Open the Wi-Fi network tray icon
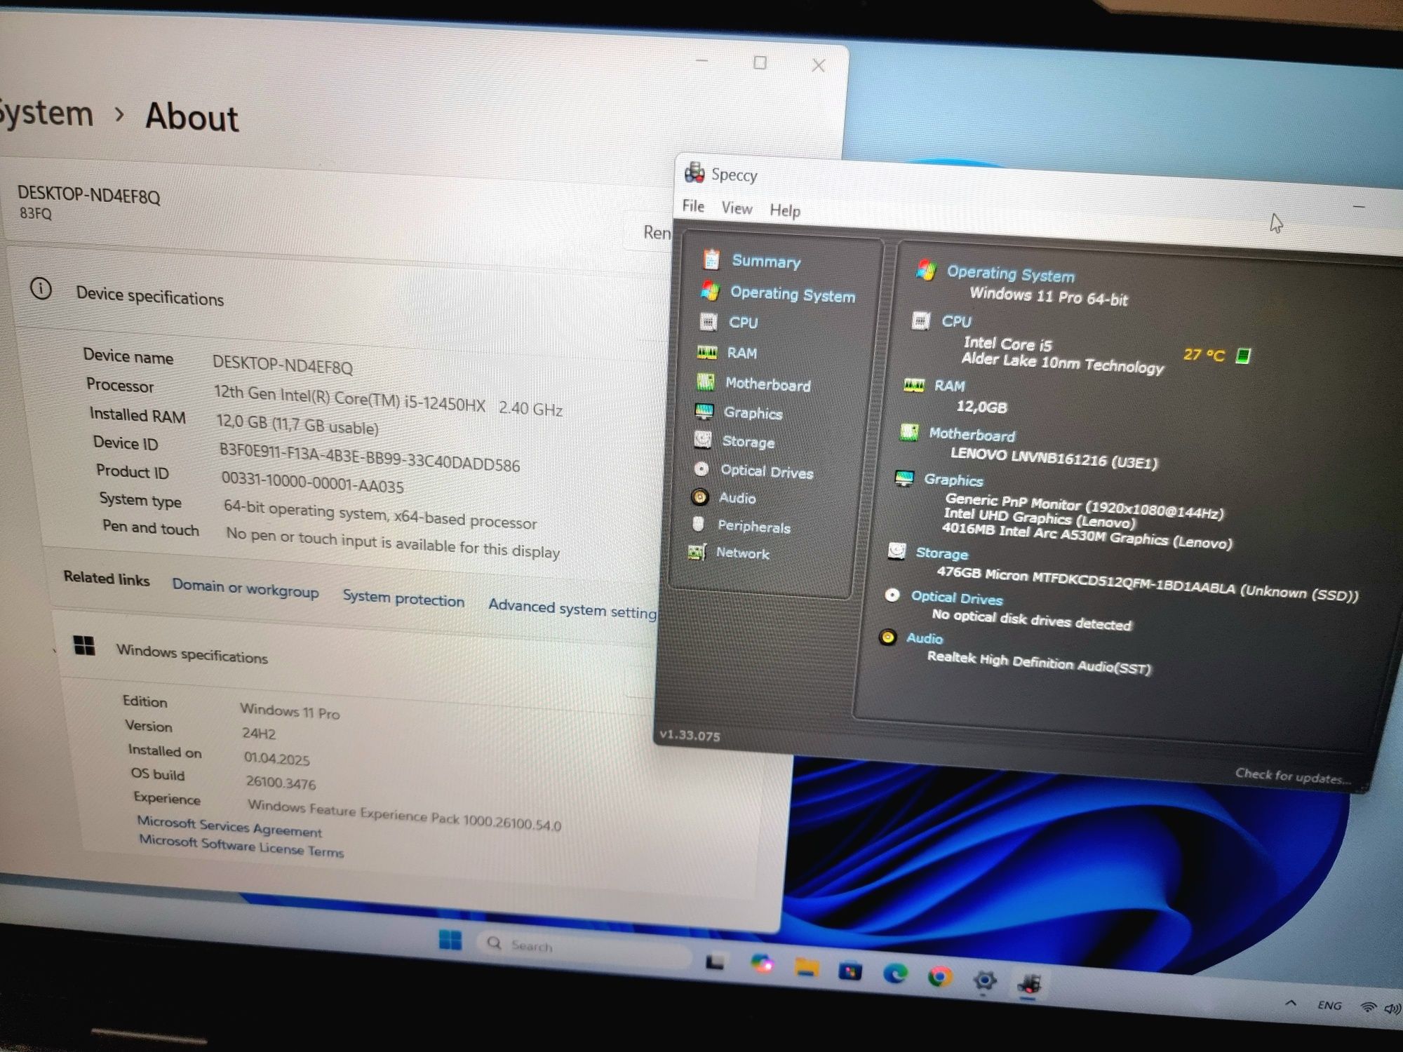 [x=1367, y=1008]
